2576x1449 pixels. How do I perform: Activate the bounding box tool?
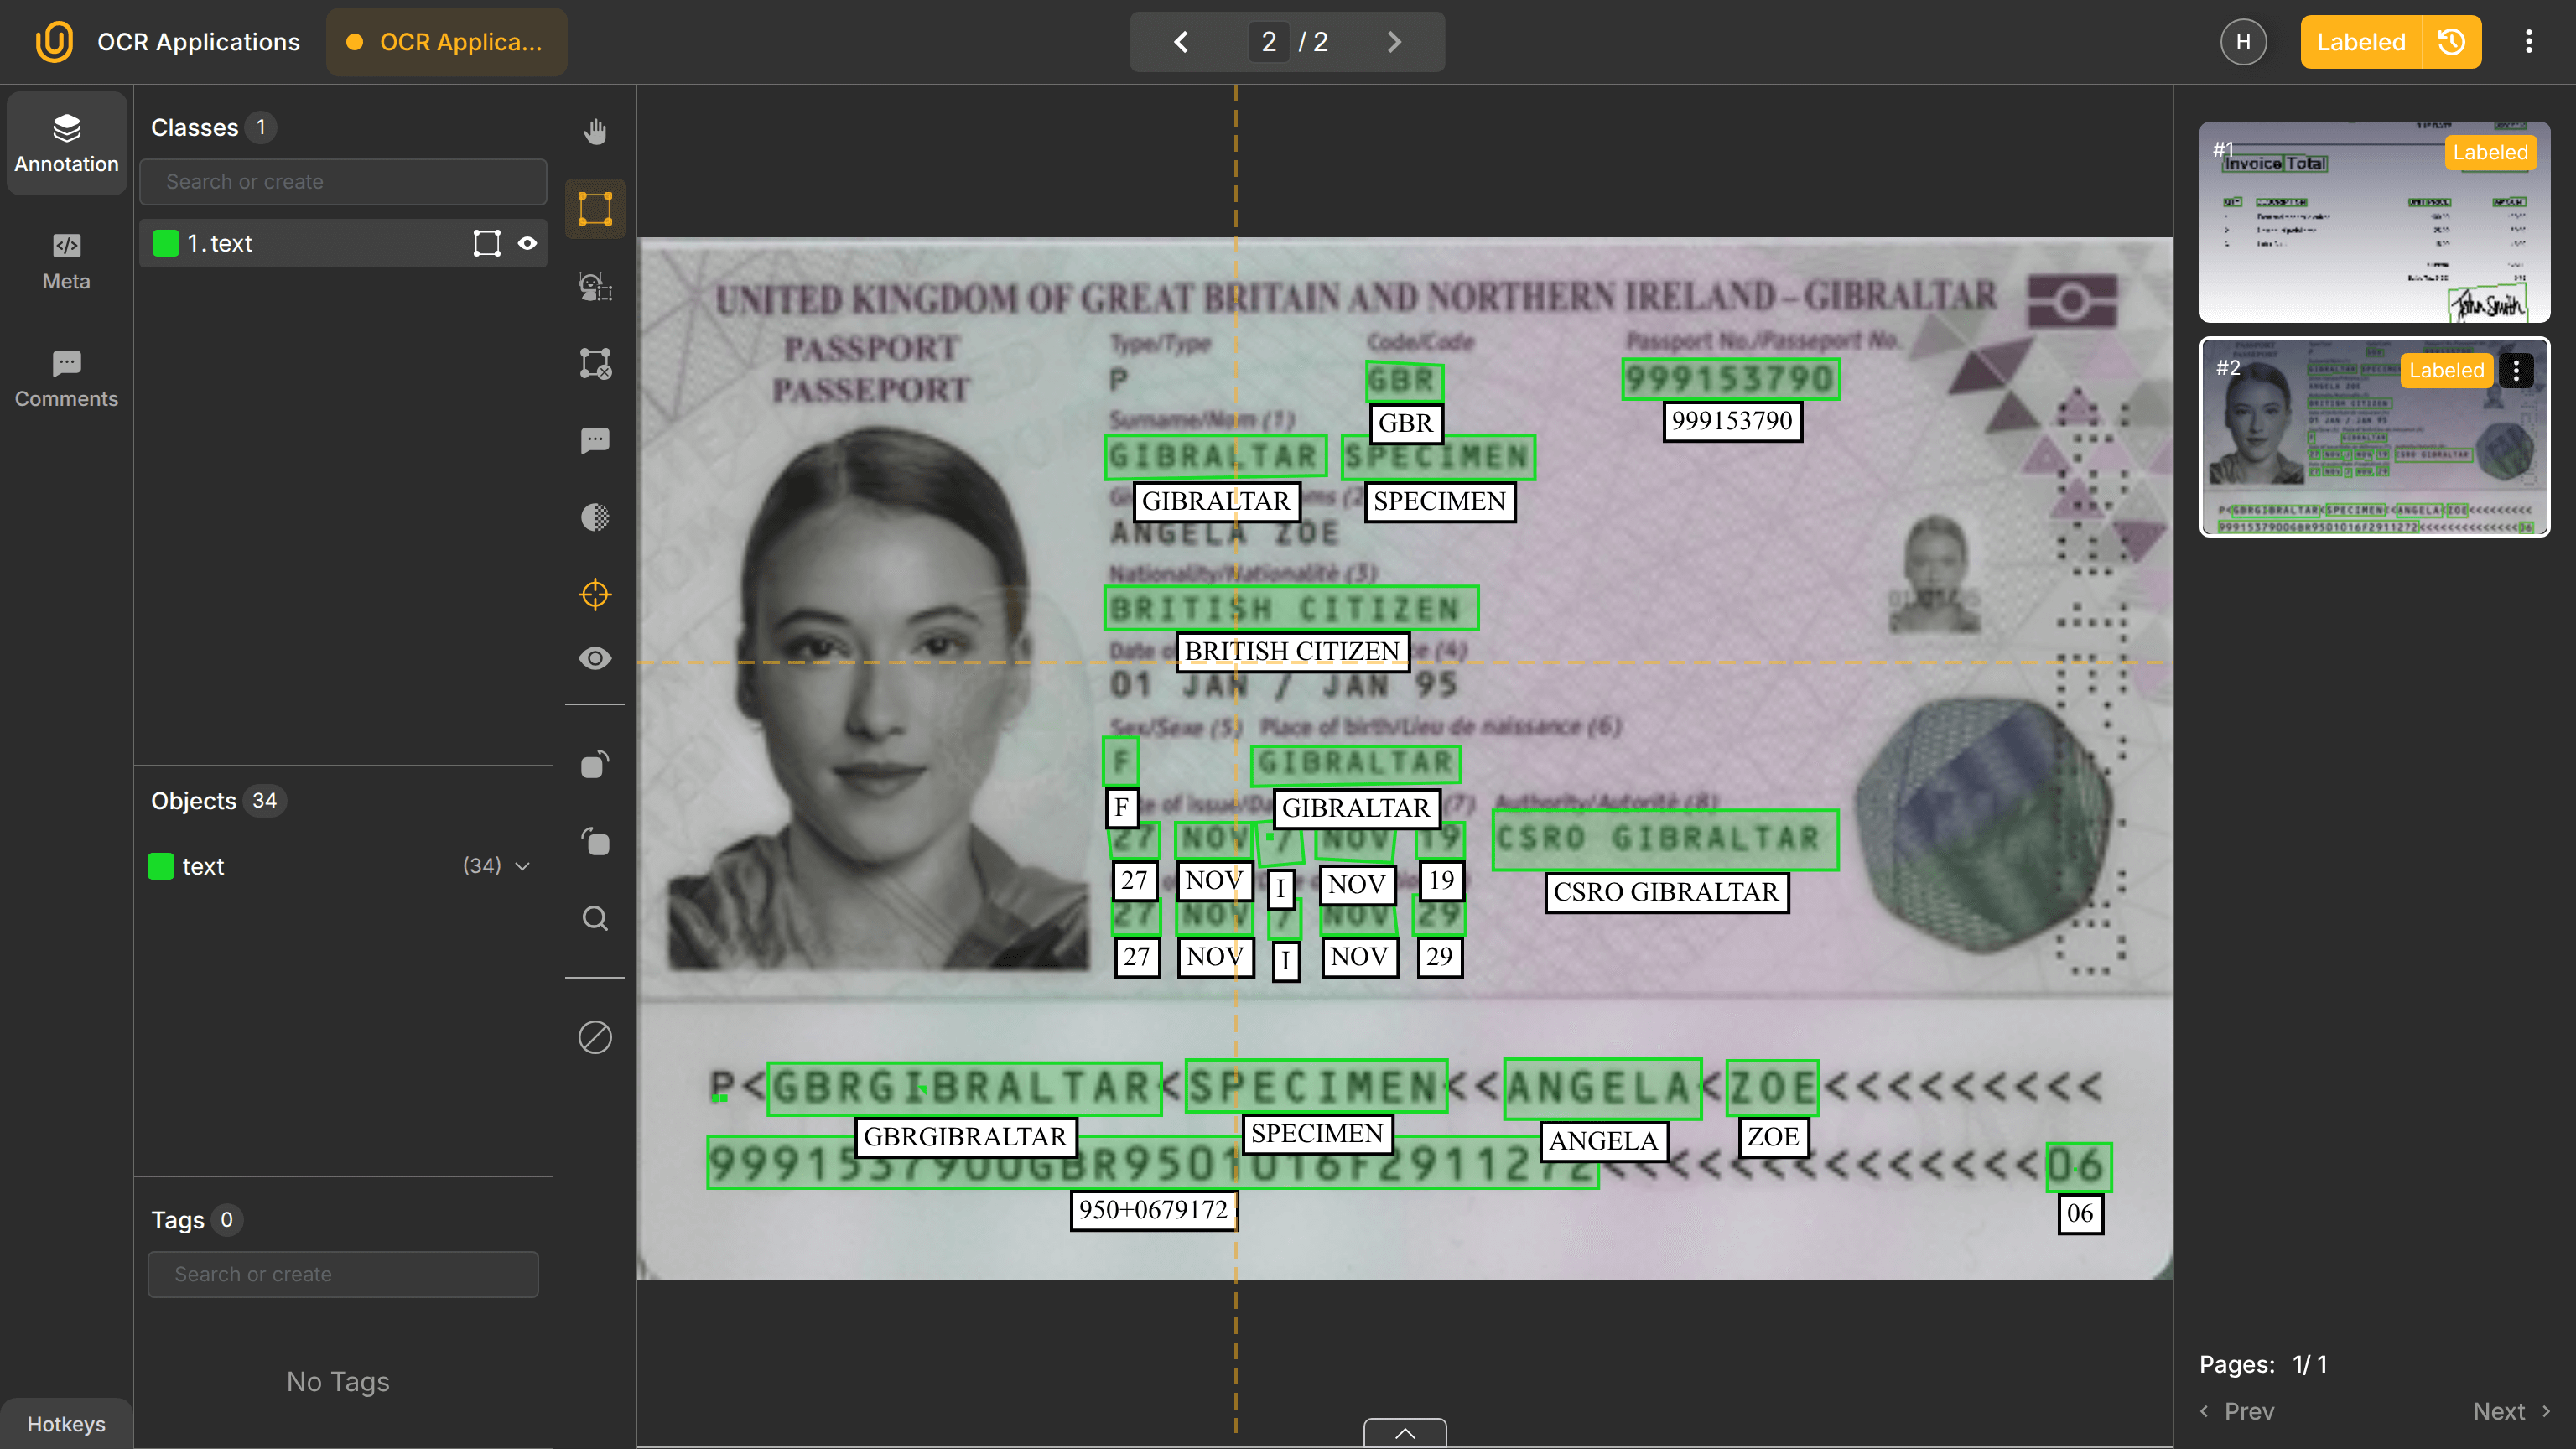[x=595, y=208]
